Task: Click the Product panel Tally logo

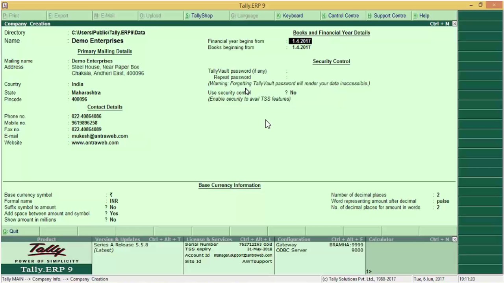Action: point(46,250)
